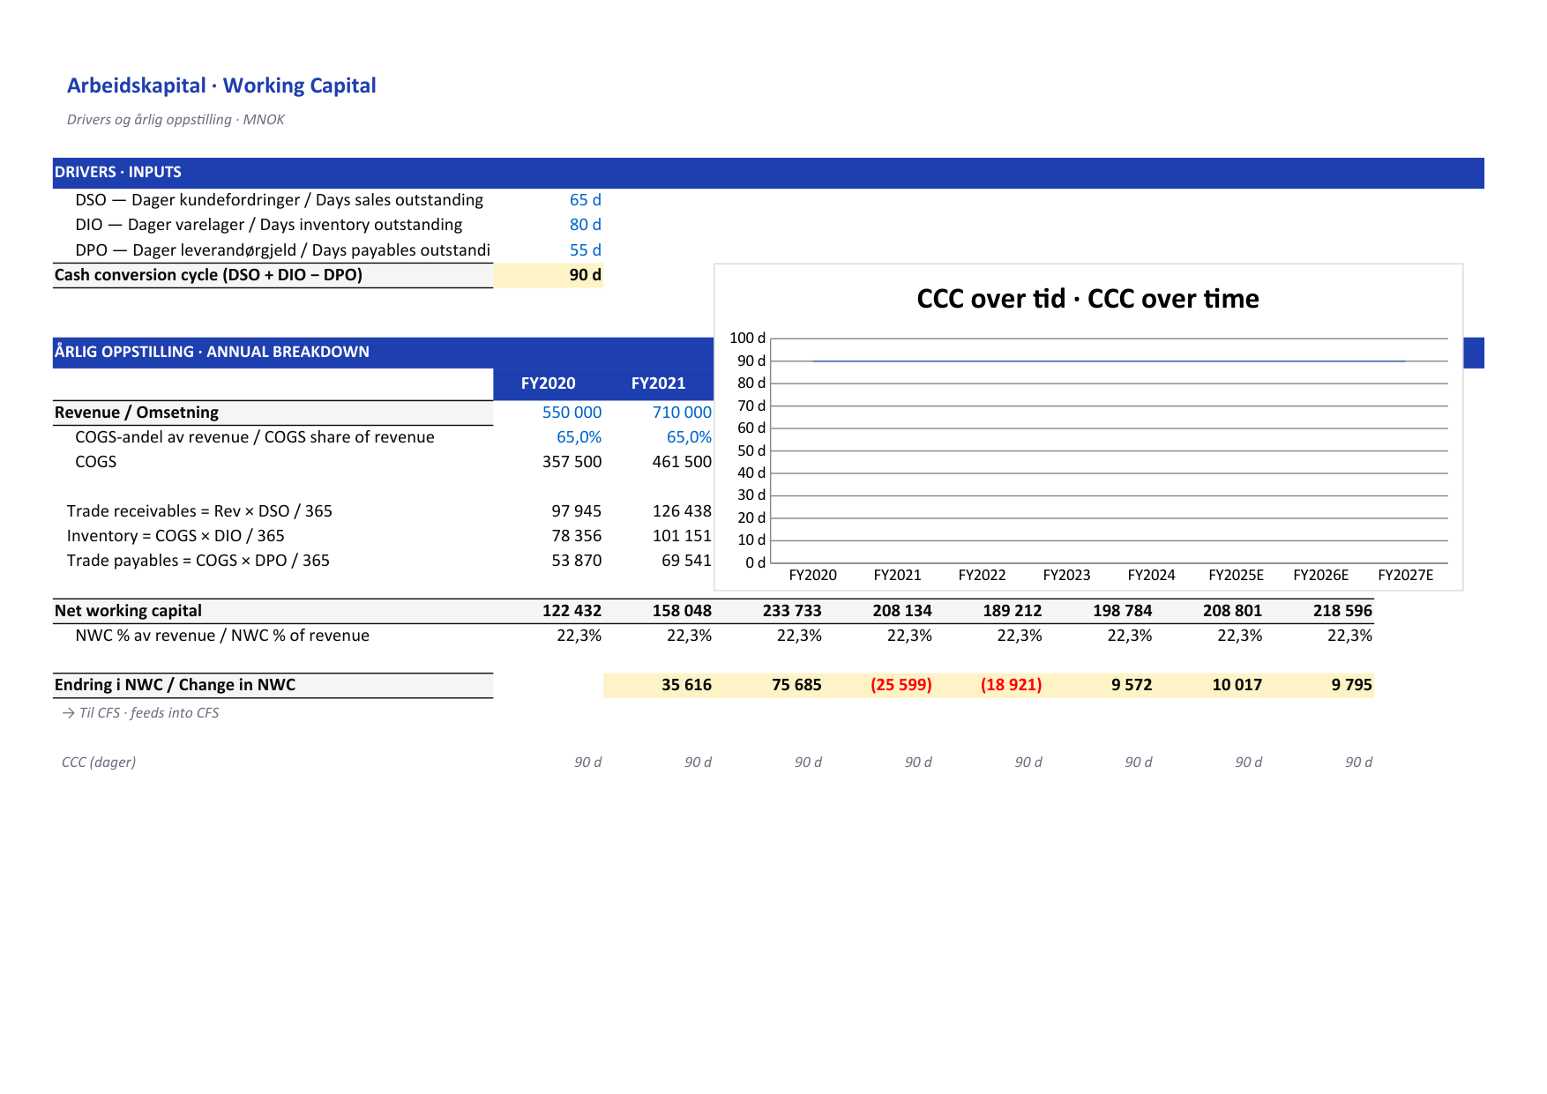The height and width of the screenshot is (1094, 1547).
Task: Click net working capital value '208 134'
Action: [902, 611]
